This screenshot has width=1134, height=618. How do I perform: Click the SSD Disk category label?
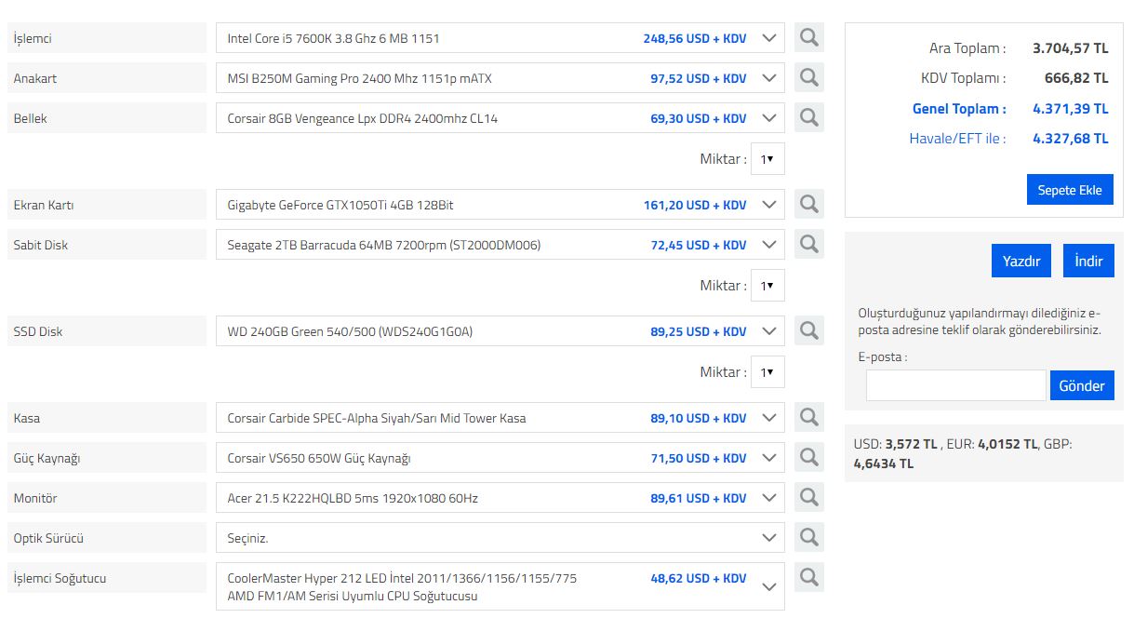pyautogui.click(x=107, y=331)
